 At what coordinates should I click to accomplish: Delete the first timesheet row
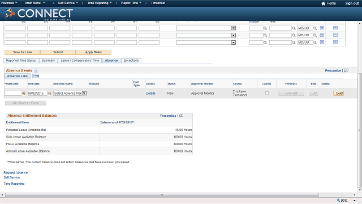tap(335, 28)
